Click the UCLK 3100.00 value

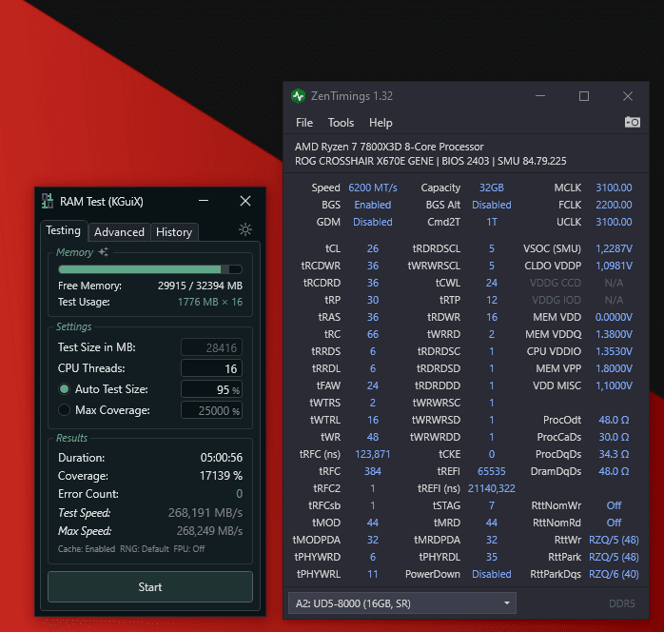[x=614, y=222]
